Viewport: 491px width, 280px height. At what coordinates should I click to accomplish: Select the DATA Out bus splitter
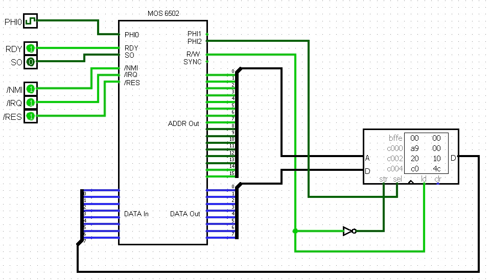pyautogui.click(x=237, y=211)
